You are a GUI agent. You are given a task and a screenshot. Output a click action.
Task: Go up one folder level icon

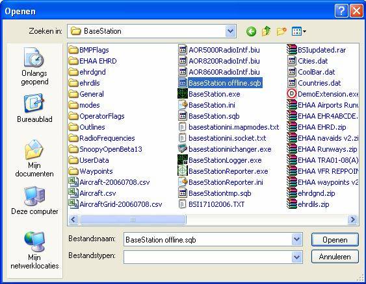coord(266,31)
